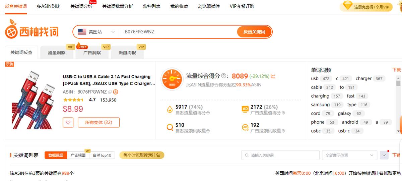Switch to 关键词反查 tab

pyautogui.click(x=21, y=53)
